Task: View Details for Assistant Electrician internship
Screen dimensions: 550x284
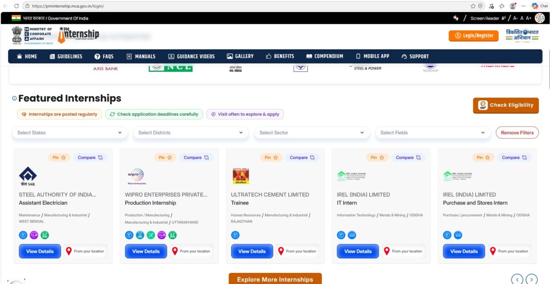Action: (x=40, y=251)
